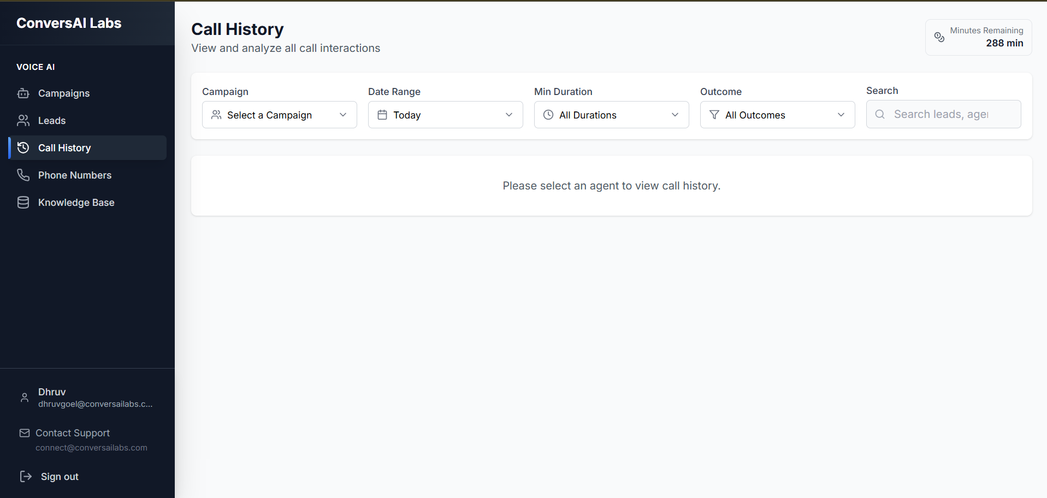Select Call History in the sidebar
Image resolution: width=1047 pixels, height=498 pixels.
point(87,148)
